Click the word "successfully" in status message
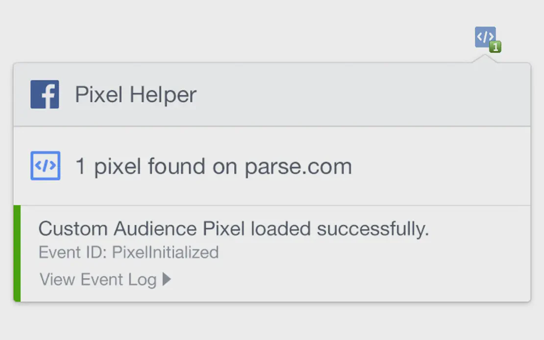Image resolution: width=544 pixels, height=340 pixels. pos(372,229)
